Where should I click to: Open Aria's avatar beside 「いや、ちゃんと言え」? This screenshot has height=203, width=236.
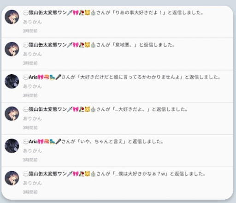tap(12, 146)
